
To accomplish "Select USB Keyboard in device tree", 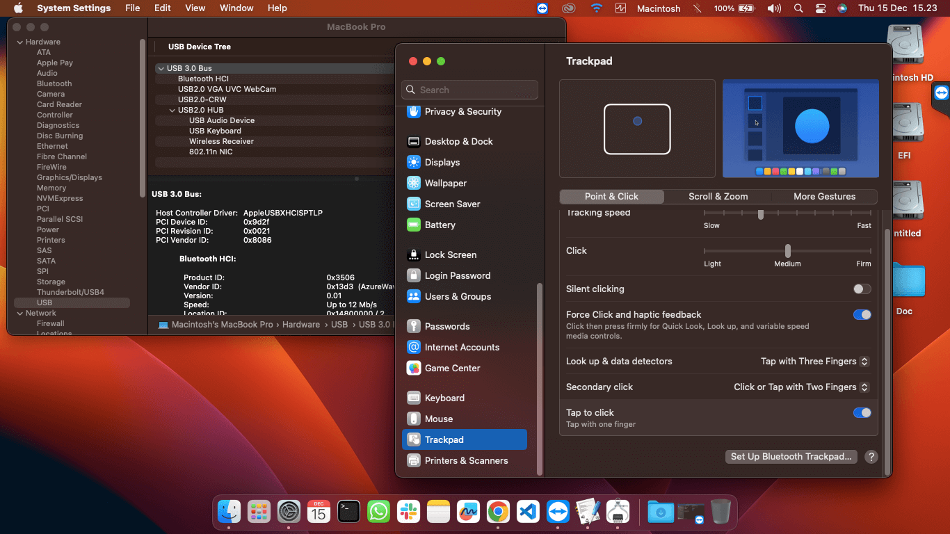I will click(x=215, y=131).
